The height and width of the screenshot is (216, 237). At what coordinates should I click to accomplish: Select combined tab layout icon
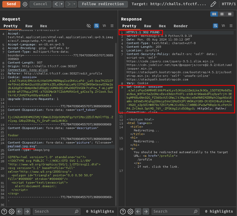[229, 14]
